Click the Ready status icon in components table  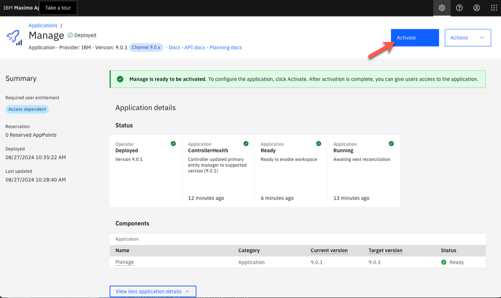click(444, 262)
